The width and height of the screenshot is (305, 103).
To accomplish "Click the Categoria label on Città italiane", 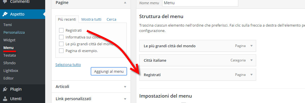I will (238, 60).
